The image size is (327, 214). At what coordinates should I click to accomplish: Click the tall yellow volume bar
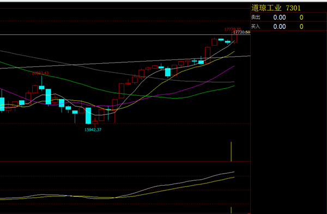231,151
